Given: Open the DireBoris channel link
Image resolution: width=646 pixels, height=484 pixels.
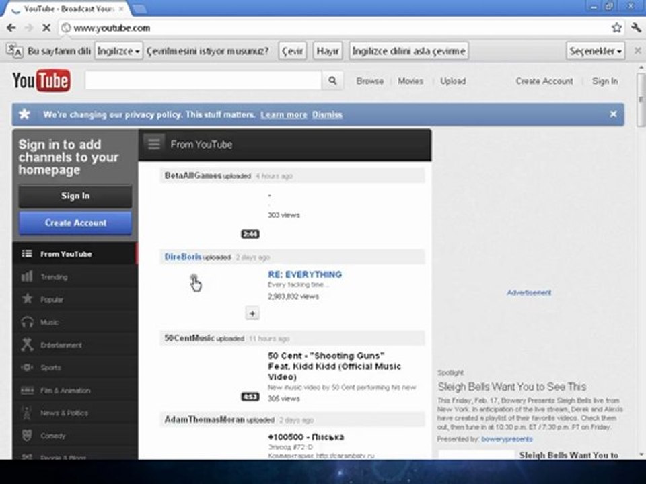Looking at the screenshot, I should click(x=183, y=257).
